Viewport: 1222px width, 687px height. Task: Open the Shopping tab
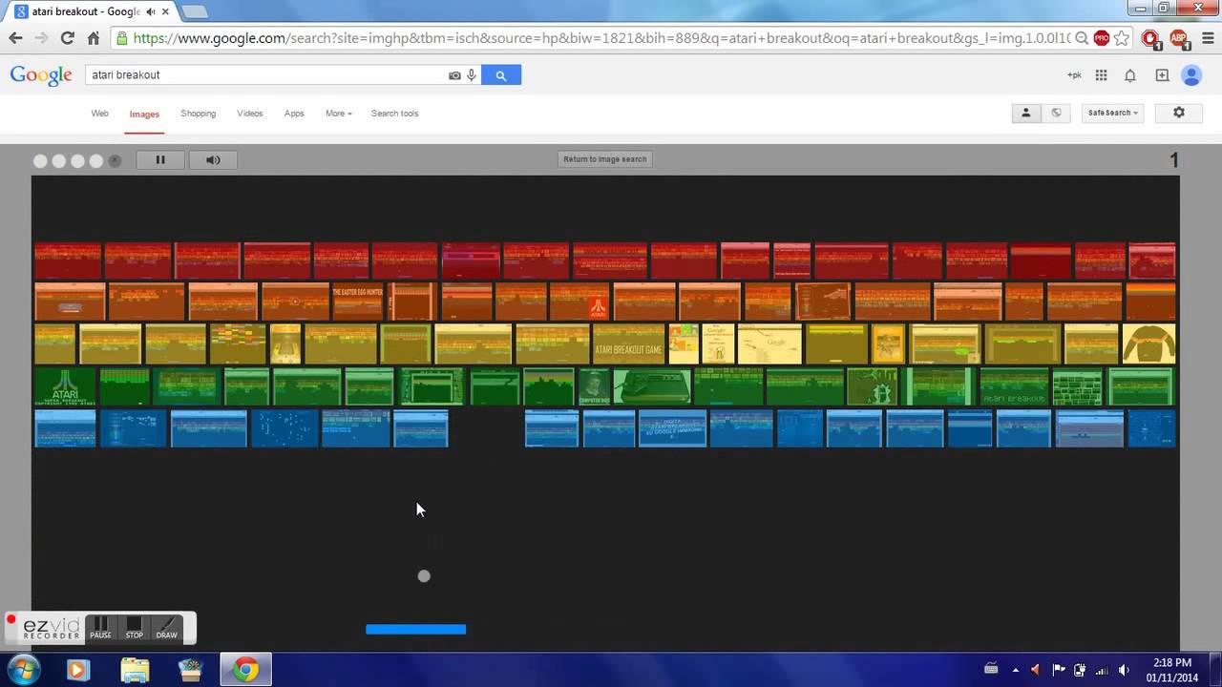click(199, 114)
